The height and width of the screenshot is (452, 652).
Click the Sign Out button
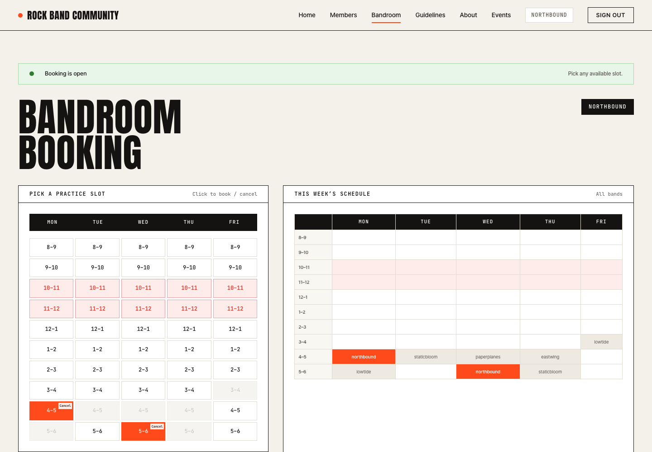tap(611, 15)
